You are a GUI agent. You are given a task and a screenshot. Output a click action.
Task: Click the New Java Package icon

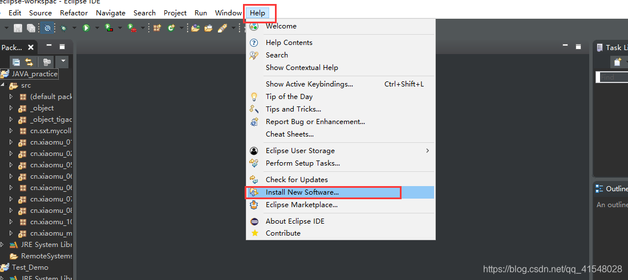click(157, 28)
